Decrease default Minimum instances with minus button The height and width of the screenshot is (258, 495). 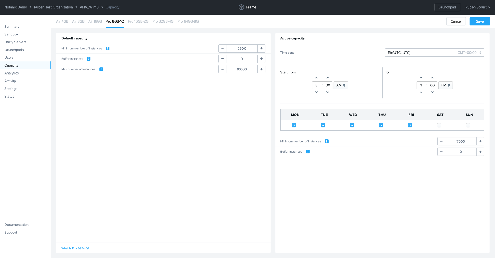click(x=222, y=48)
